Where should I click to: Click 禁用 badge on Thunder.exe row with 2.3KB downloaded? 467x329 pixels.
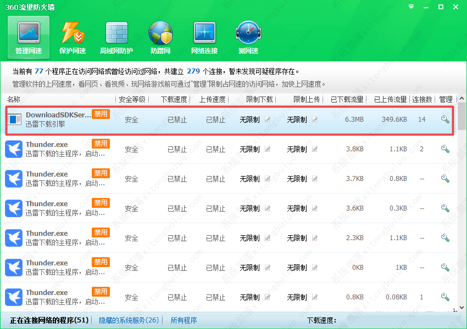101,232
